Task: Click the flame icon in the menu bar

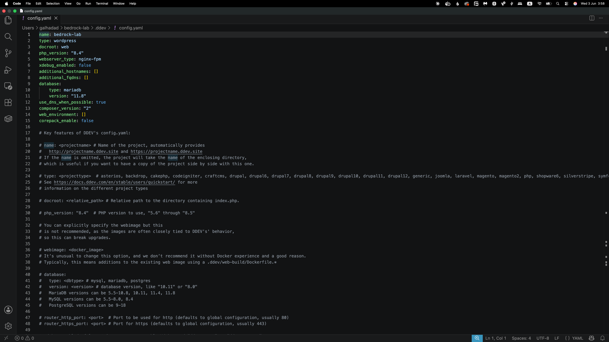Action: tap(457, 4)
